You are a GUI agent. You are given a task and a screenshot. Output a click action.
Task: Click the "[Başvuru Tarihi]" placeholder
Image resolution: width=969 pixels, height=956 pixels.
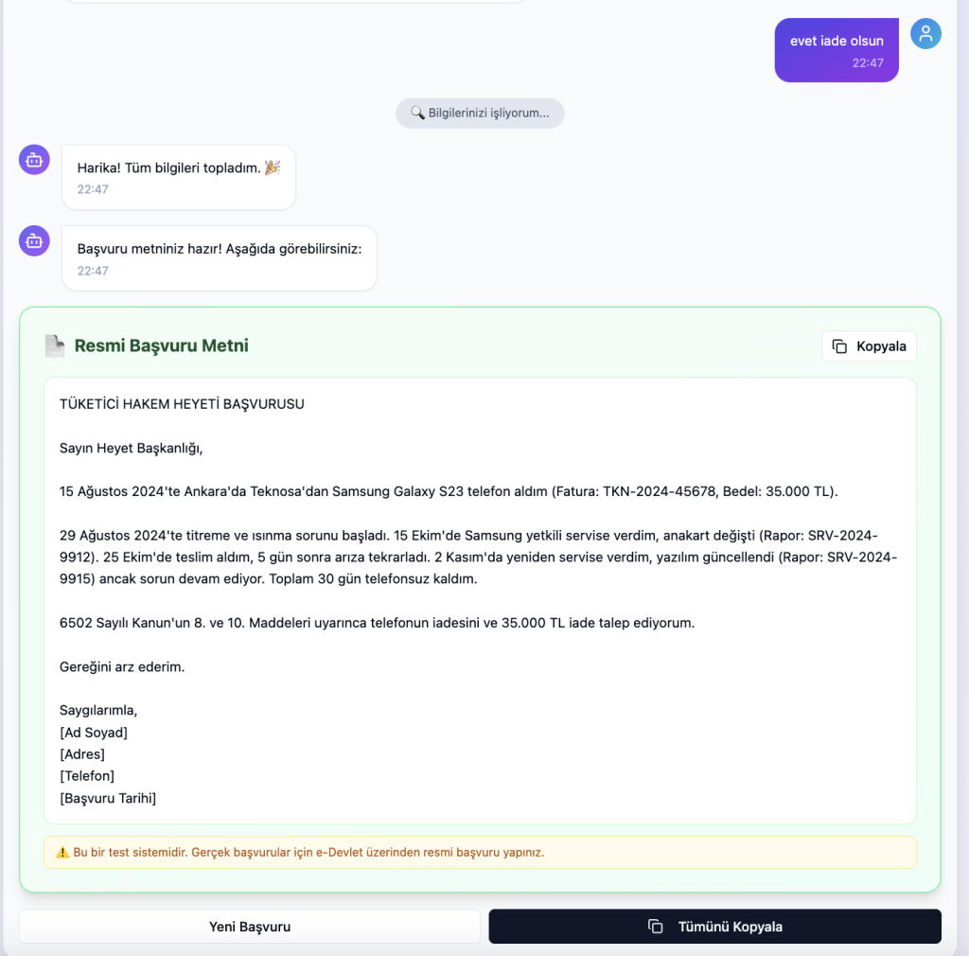(x=108, y=798)
